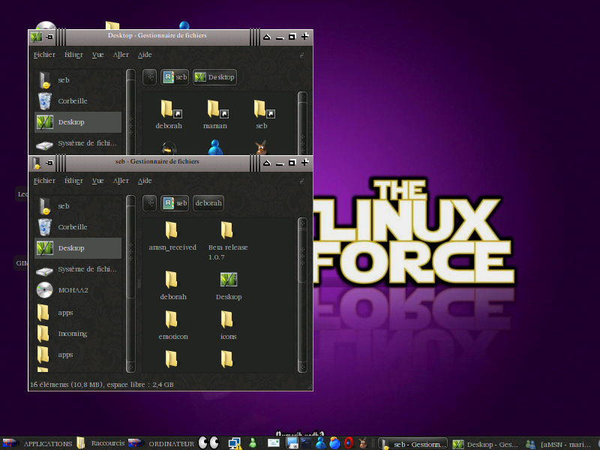Click seb window file pane vertical scrollbar
The width and height of the screenshot is (600, 450).
point(302,295)
